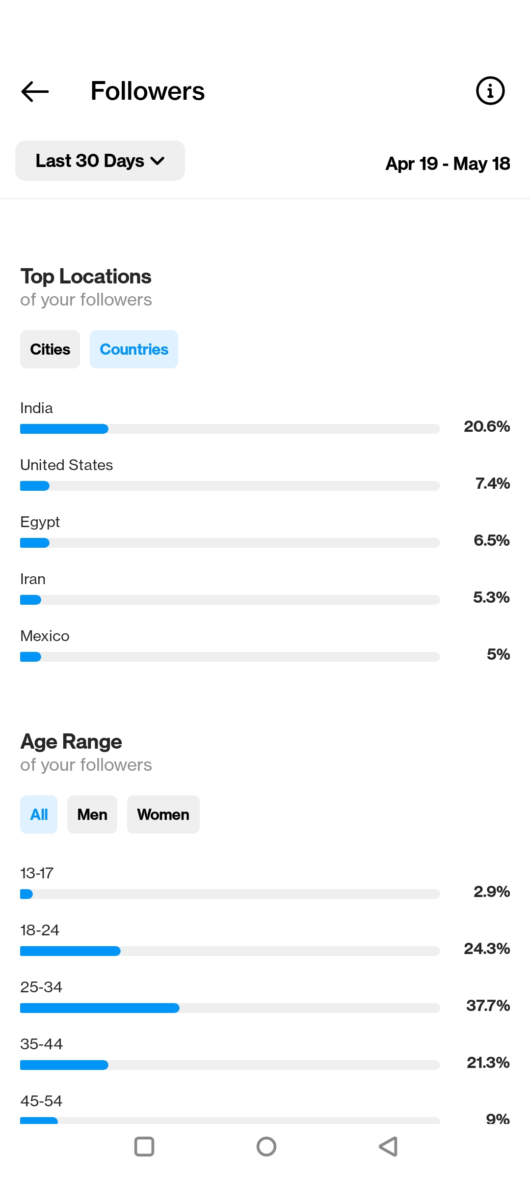Tap the back arrow icon
The image size is (530, 1179).
[35, 91]
